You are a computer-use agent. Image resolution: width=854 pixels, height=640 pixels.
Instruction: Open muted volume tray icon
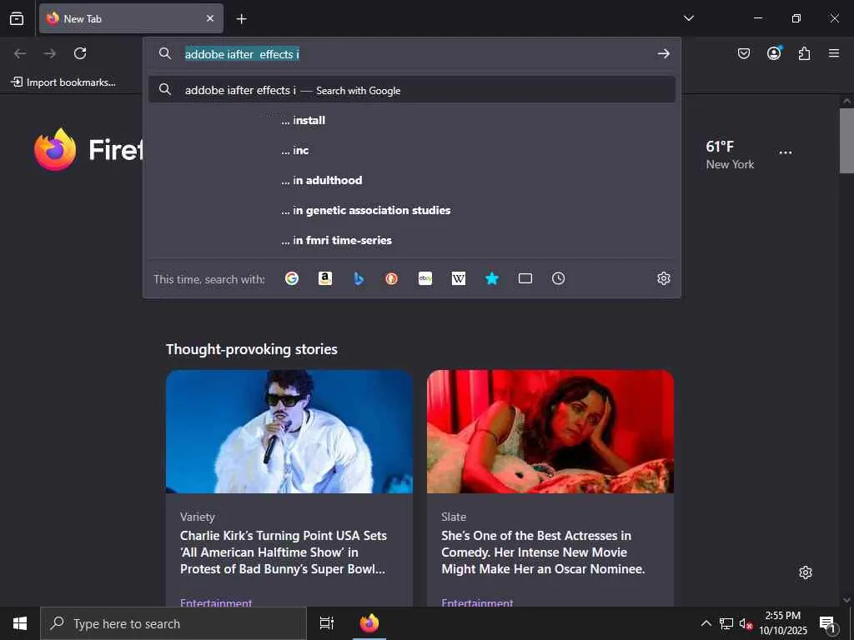(x=746, y=624)
